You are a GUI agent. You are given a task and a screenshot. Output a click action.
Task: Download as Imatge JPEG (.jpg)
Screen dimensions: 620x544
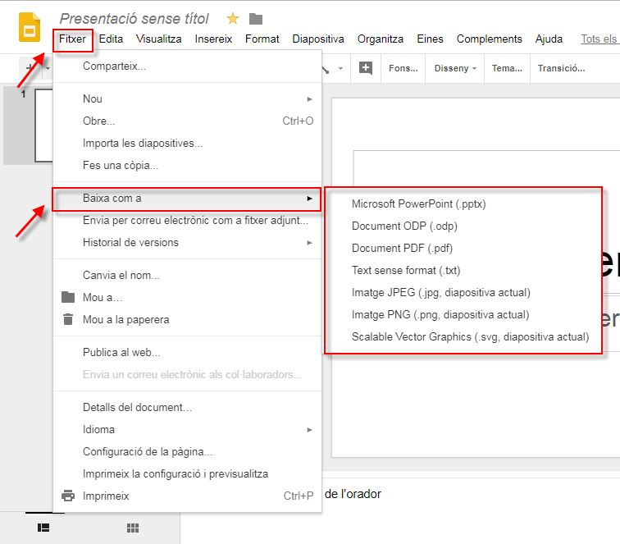(463, 293)
